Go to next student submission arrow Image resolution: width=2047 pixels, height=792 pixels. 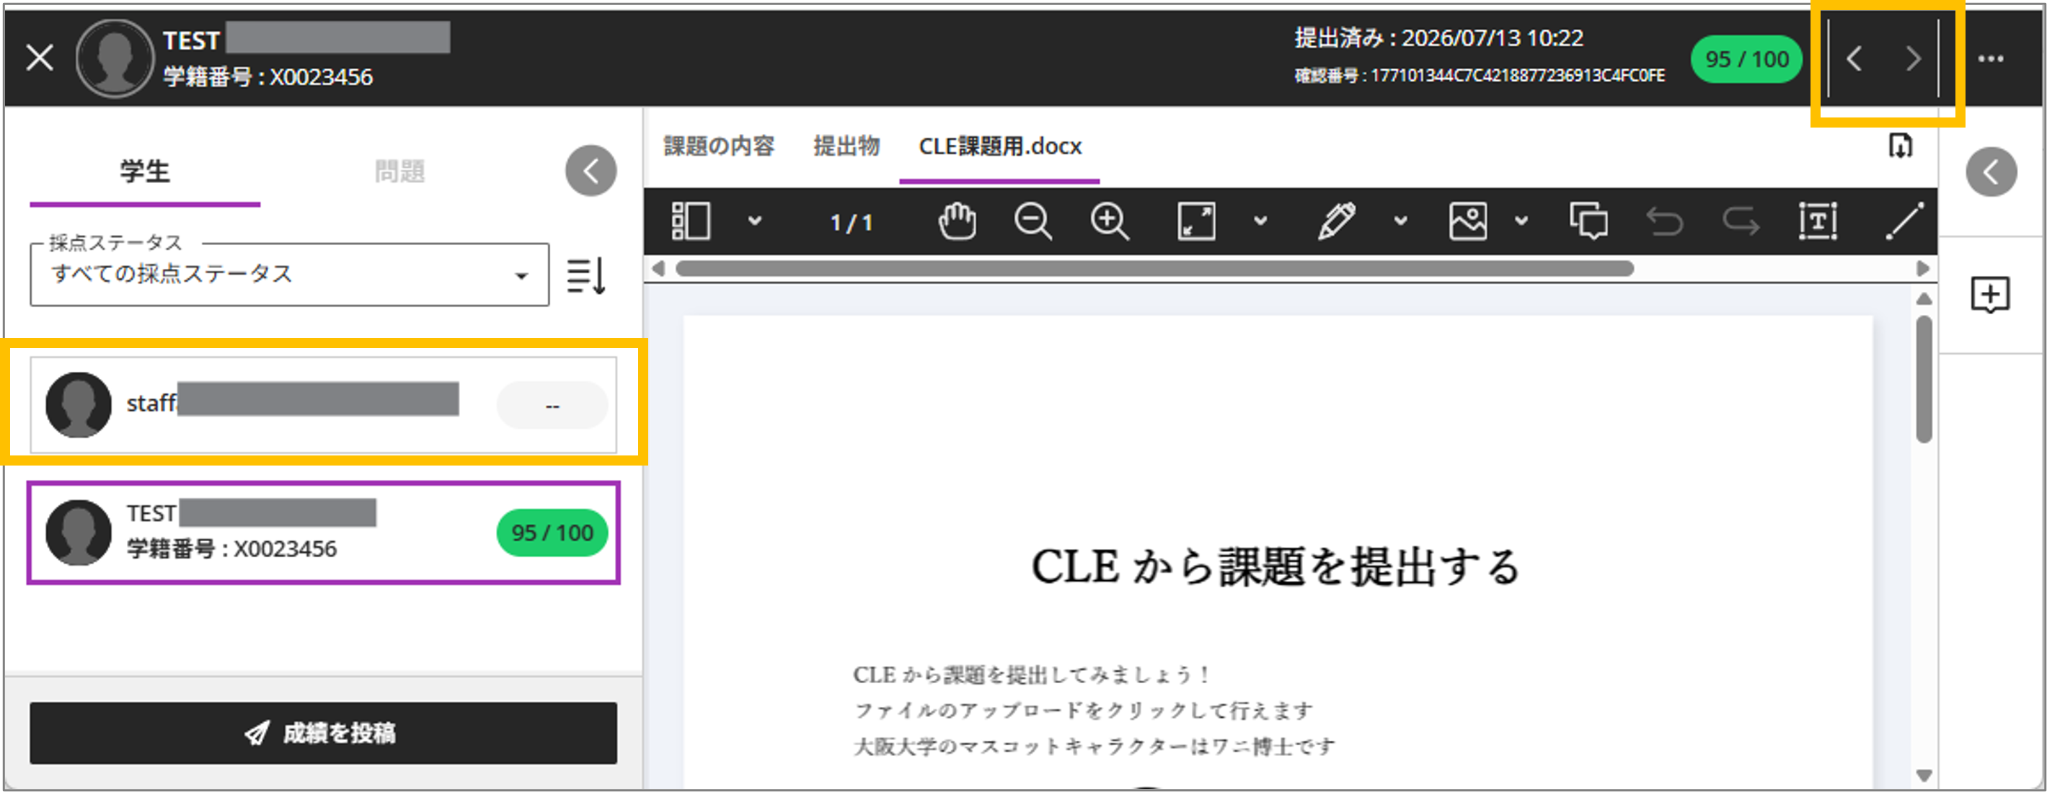click(x=1913, y=58)
